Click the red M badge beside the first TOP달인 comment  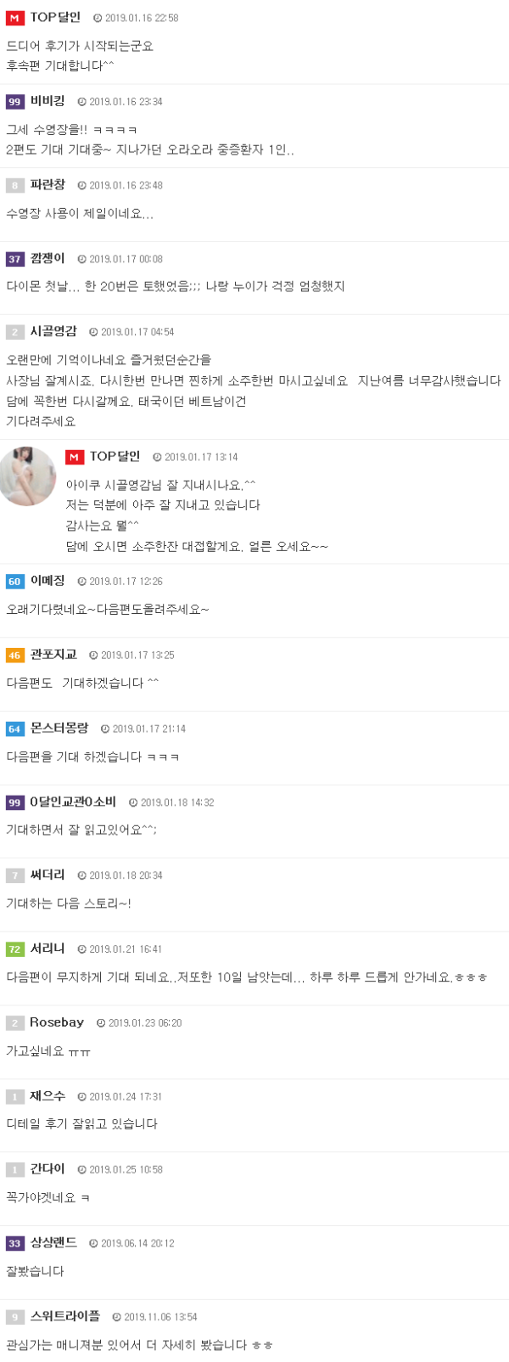point(15,18)
